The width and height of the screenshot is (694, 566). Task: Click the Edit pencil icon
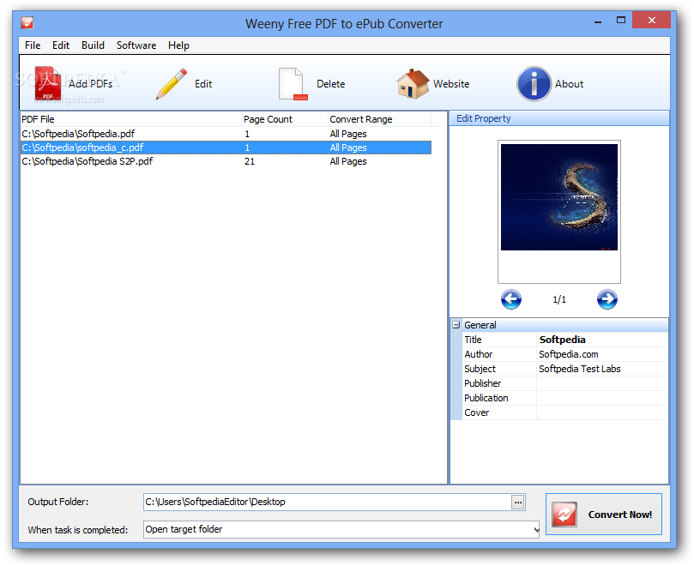coord(172,84)
